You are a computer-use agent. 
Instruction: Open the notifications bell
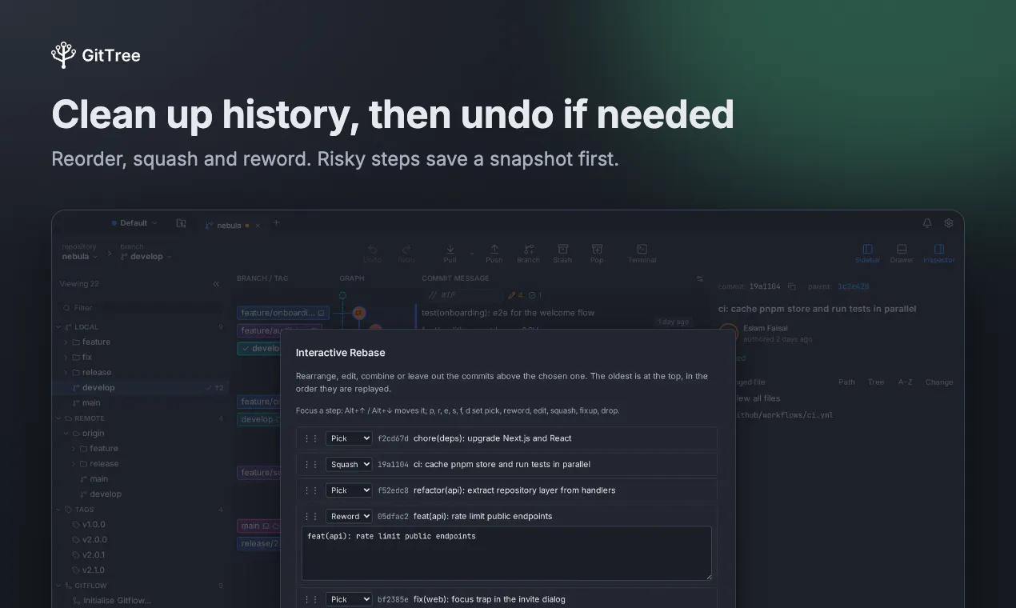pos(927,223)
